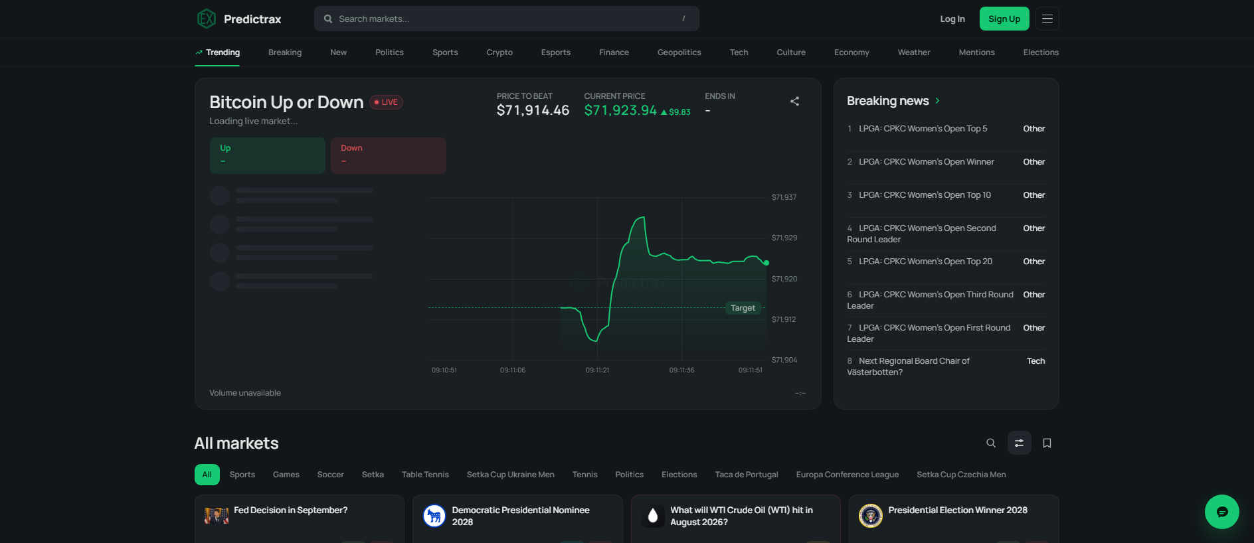This screenshot has height=543, width=1254.
Task: Open LPGA CPKC Women's Open Top 10
Action: click(925, 195)
